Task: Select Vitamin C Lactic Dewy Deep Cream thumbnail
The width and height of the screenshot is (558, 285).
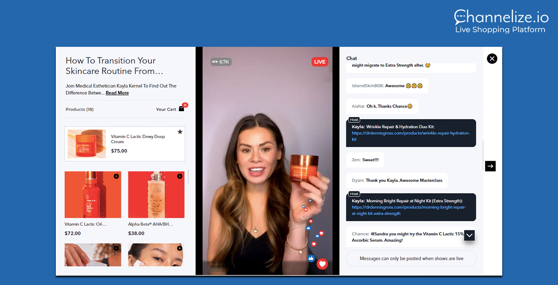Action: coord(86,144)
